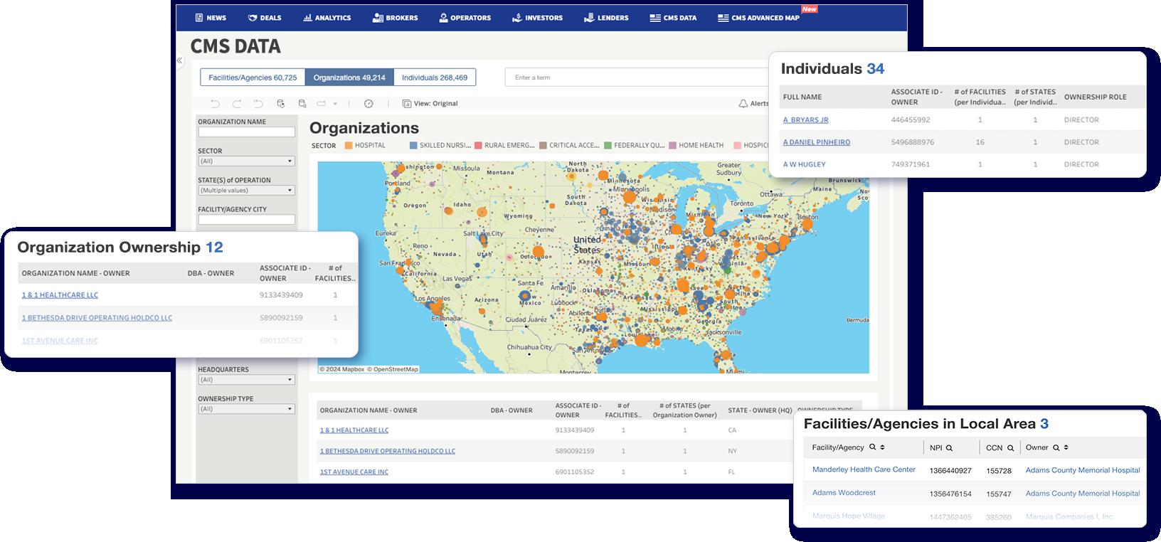
Task: Click the CCN value 155747
Action: point(999,494)
